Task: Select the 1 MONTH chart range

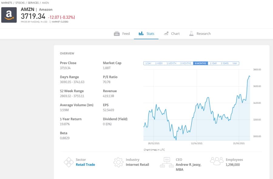Action: 171,63
